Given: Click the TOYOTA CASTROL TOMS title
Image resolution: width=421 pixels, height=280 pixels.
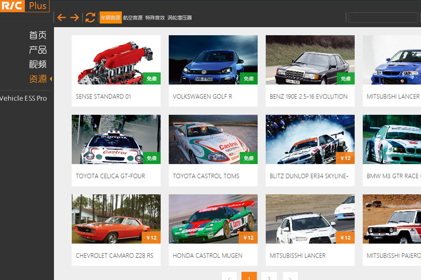Looking at the screenshot, I should (x=206, y=176).
